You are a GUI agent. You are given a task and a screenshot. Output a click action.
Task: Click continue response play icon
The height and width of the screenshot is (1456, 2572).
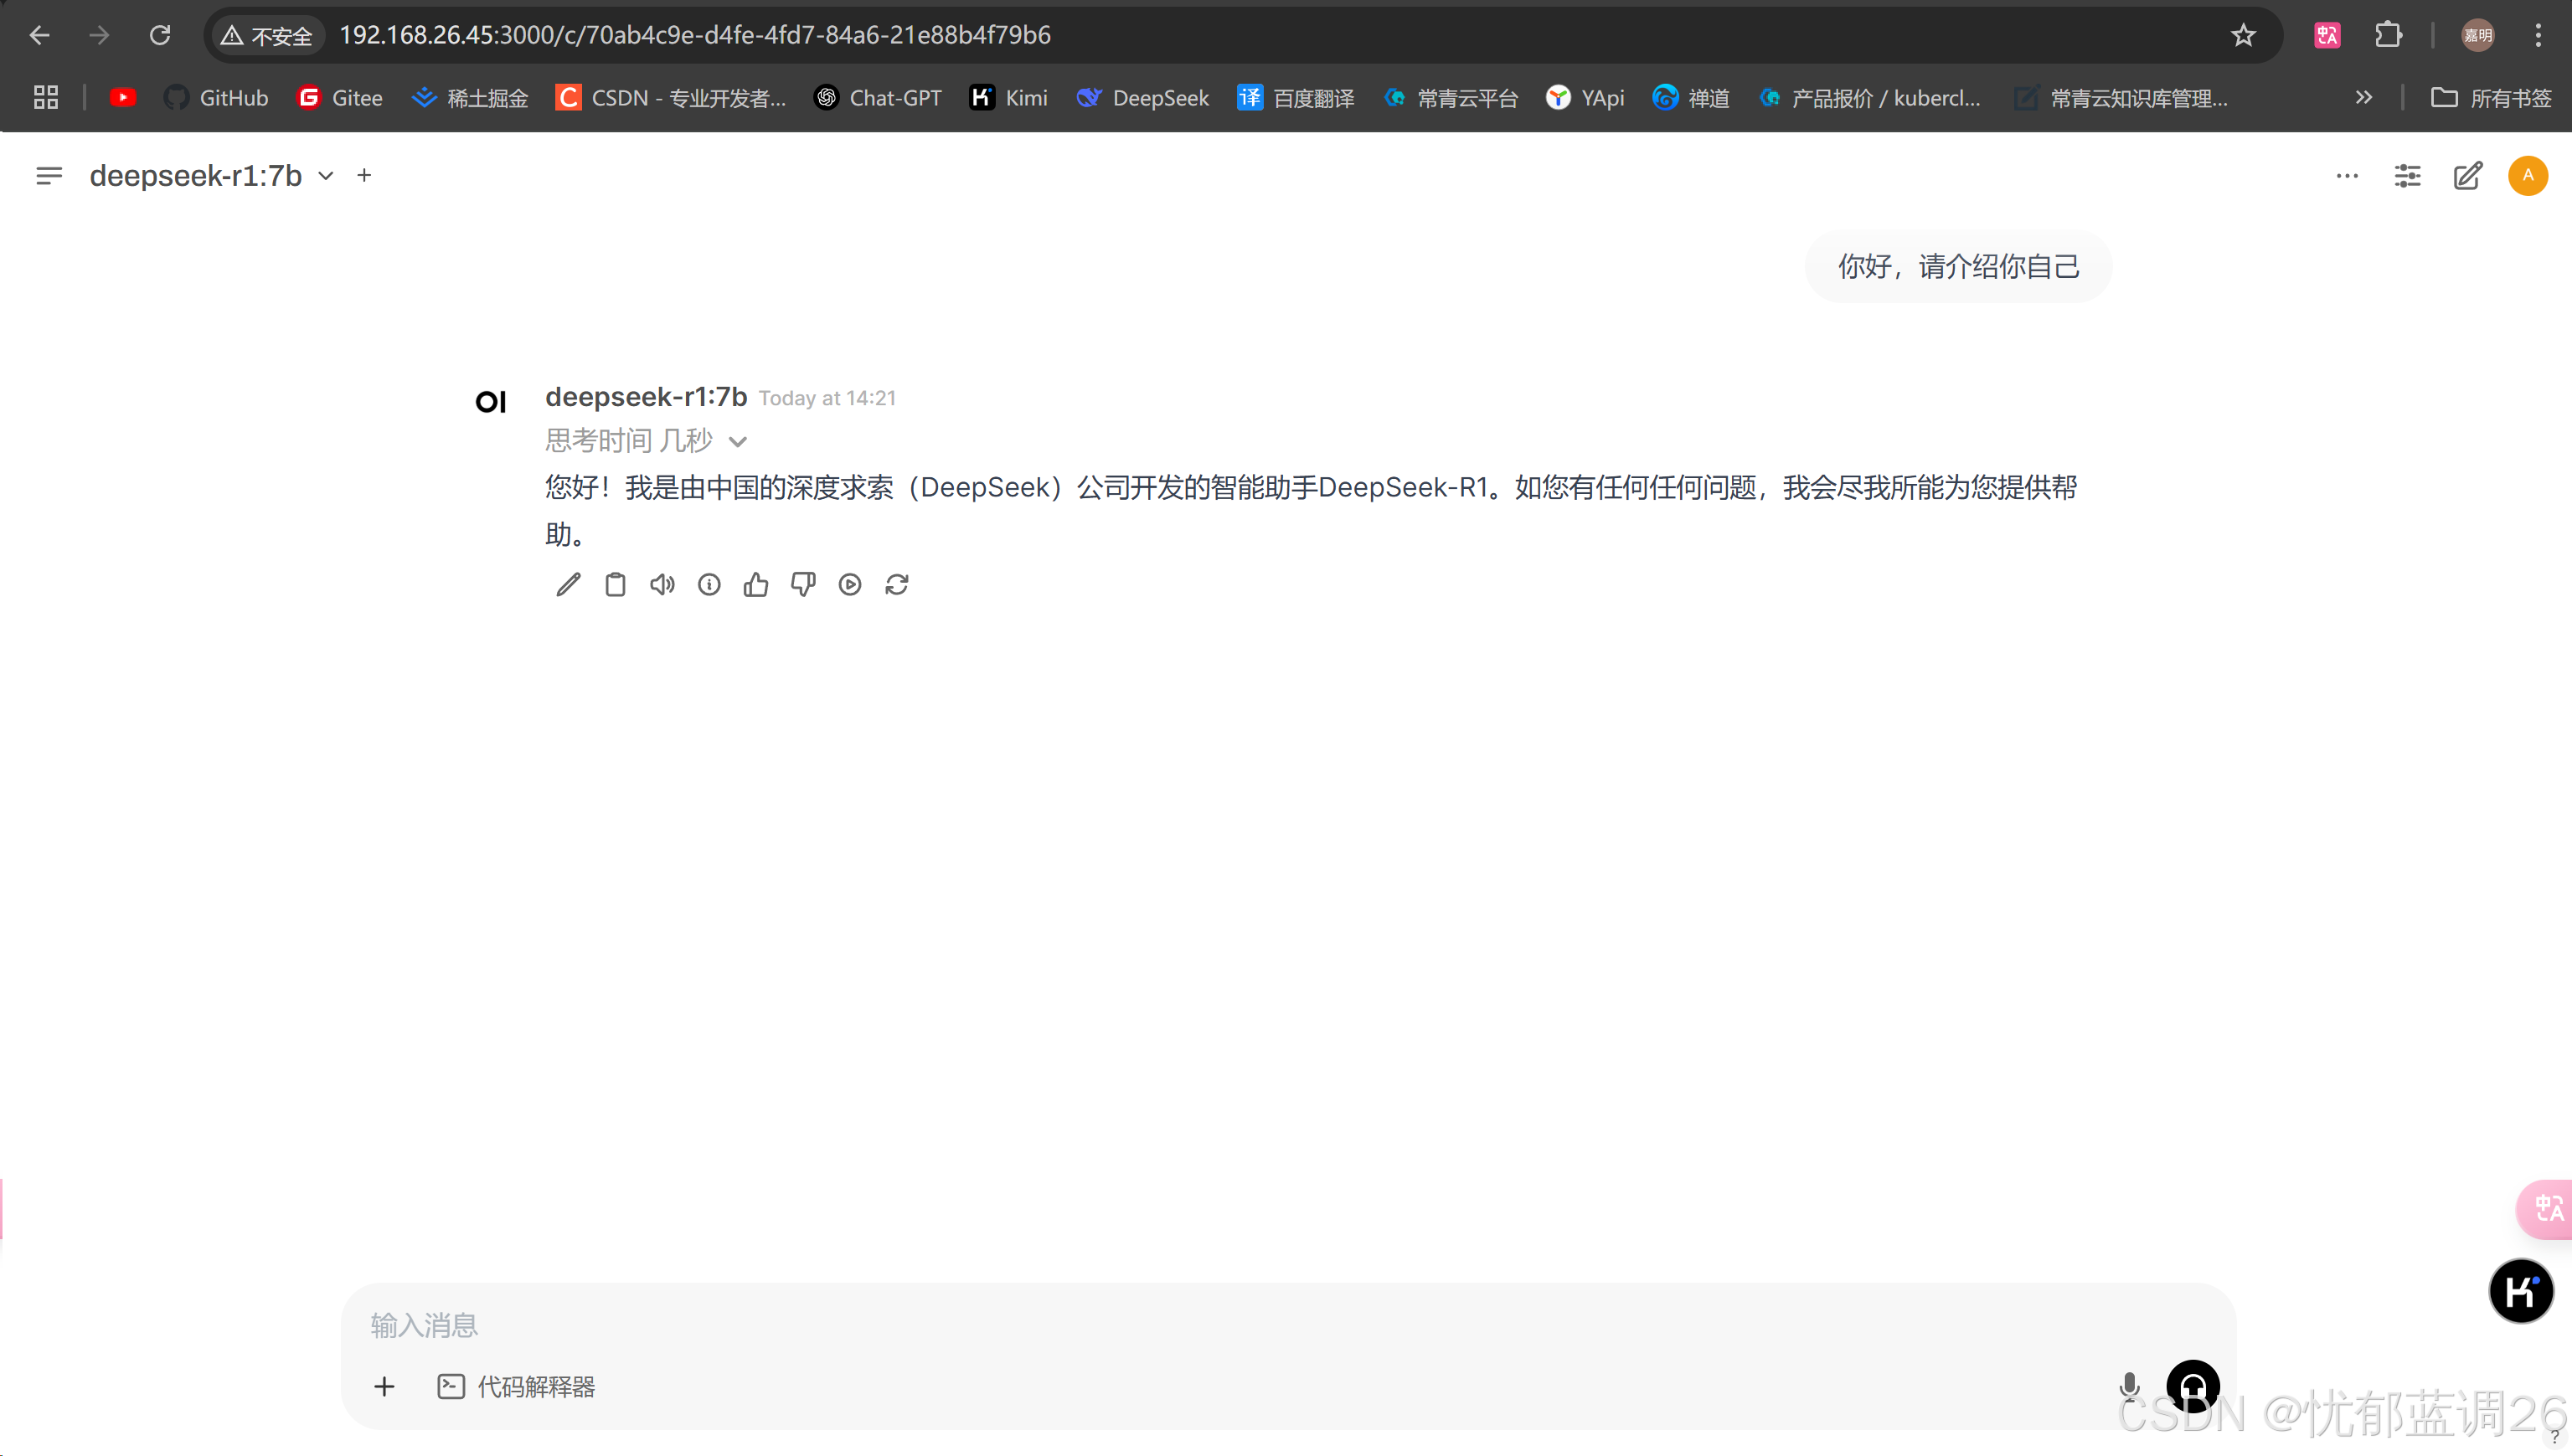[x=850, y=585]
